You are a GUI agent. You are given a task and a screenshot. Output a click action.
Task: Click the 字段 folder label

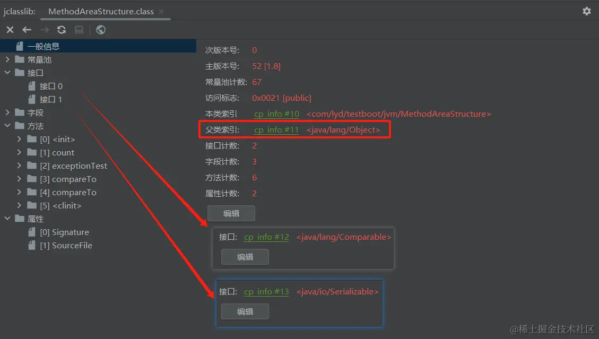(36, 113)
